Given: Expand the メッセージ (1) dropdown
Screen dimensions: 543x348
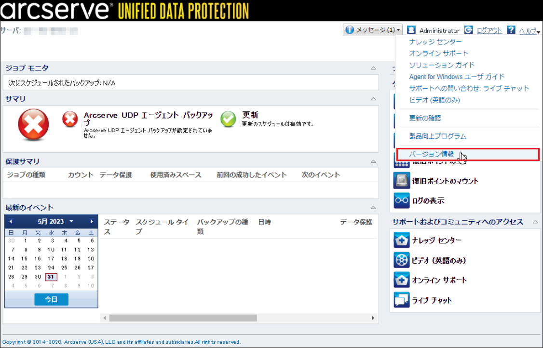Looking at the screenshot, I should tap(398, 30).
